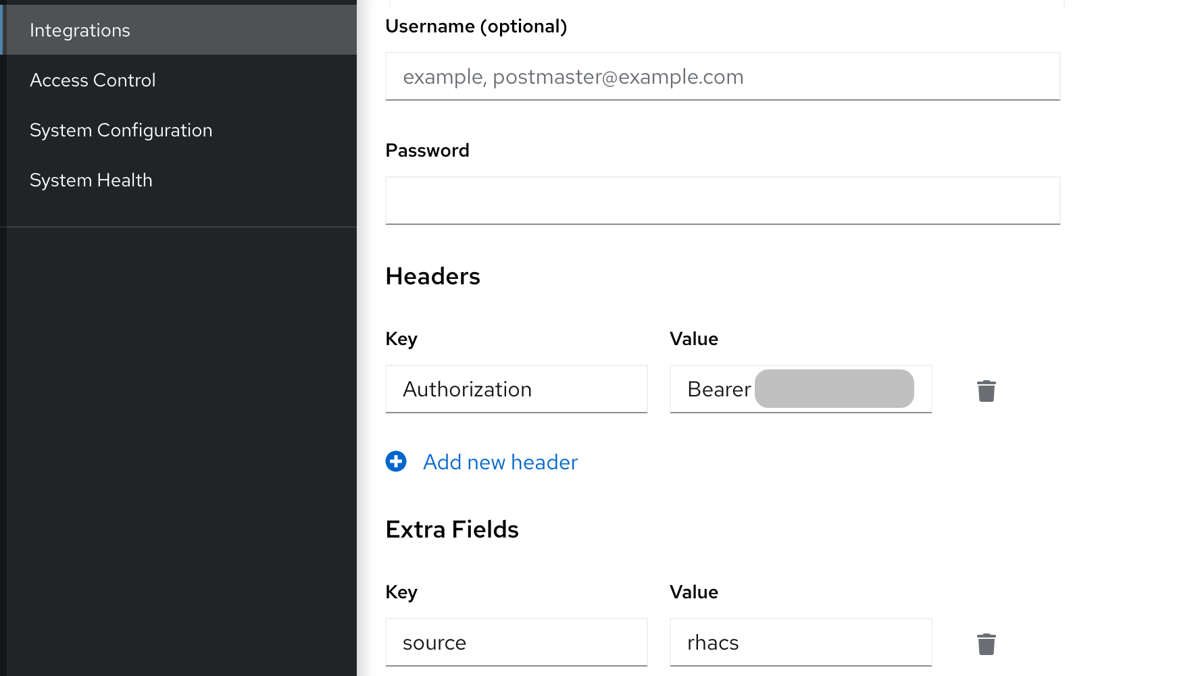Go to Access Control
The height and width of the screenshot is (676, 1196).
(x=93, y=80)
